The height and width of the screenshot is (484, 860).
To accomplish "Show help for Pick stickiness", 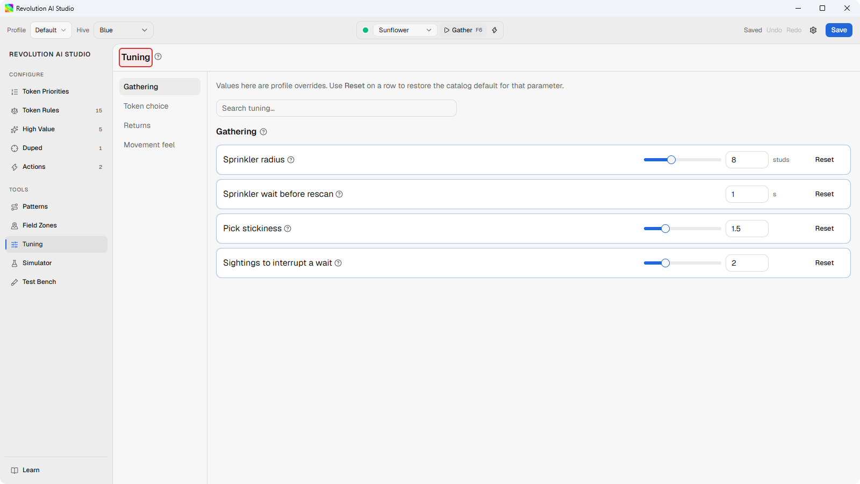I will pos(288,229).
